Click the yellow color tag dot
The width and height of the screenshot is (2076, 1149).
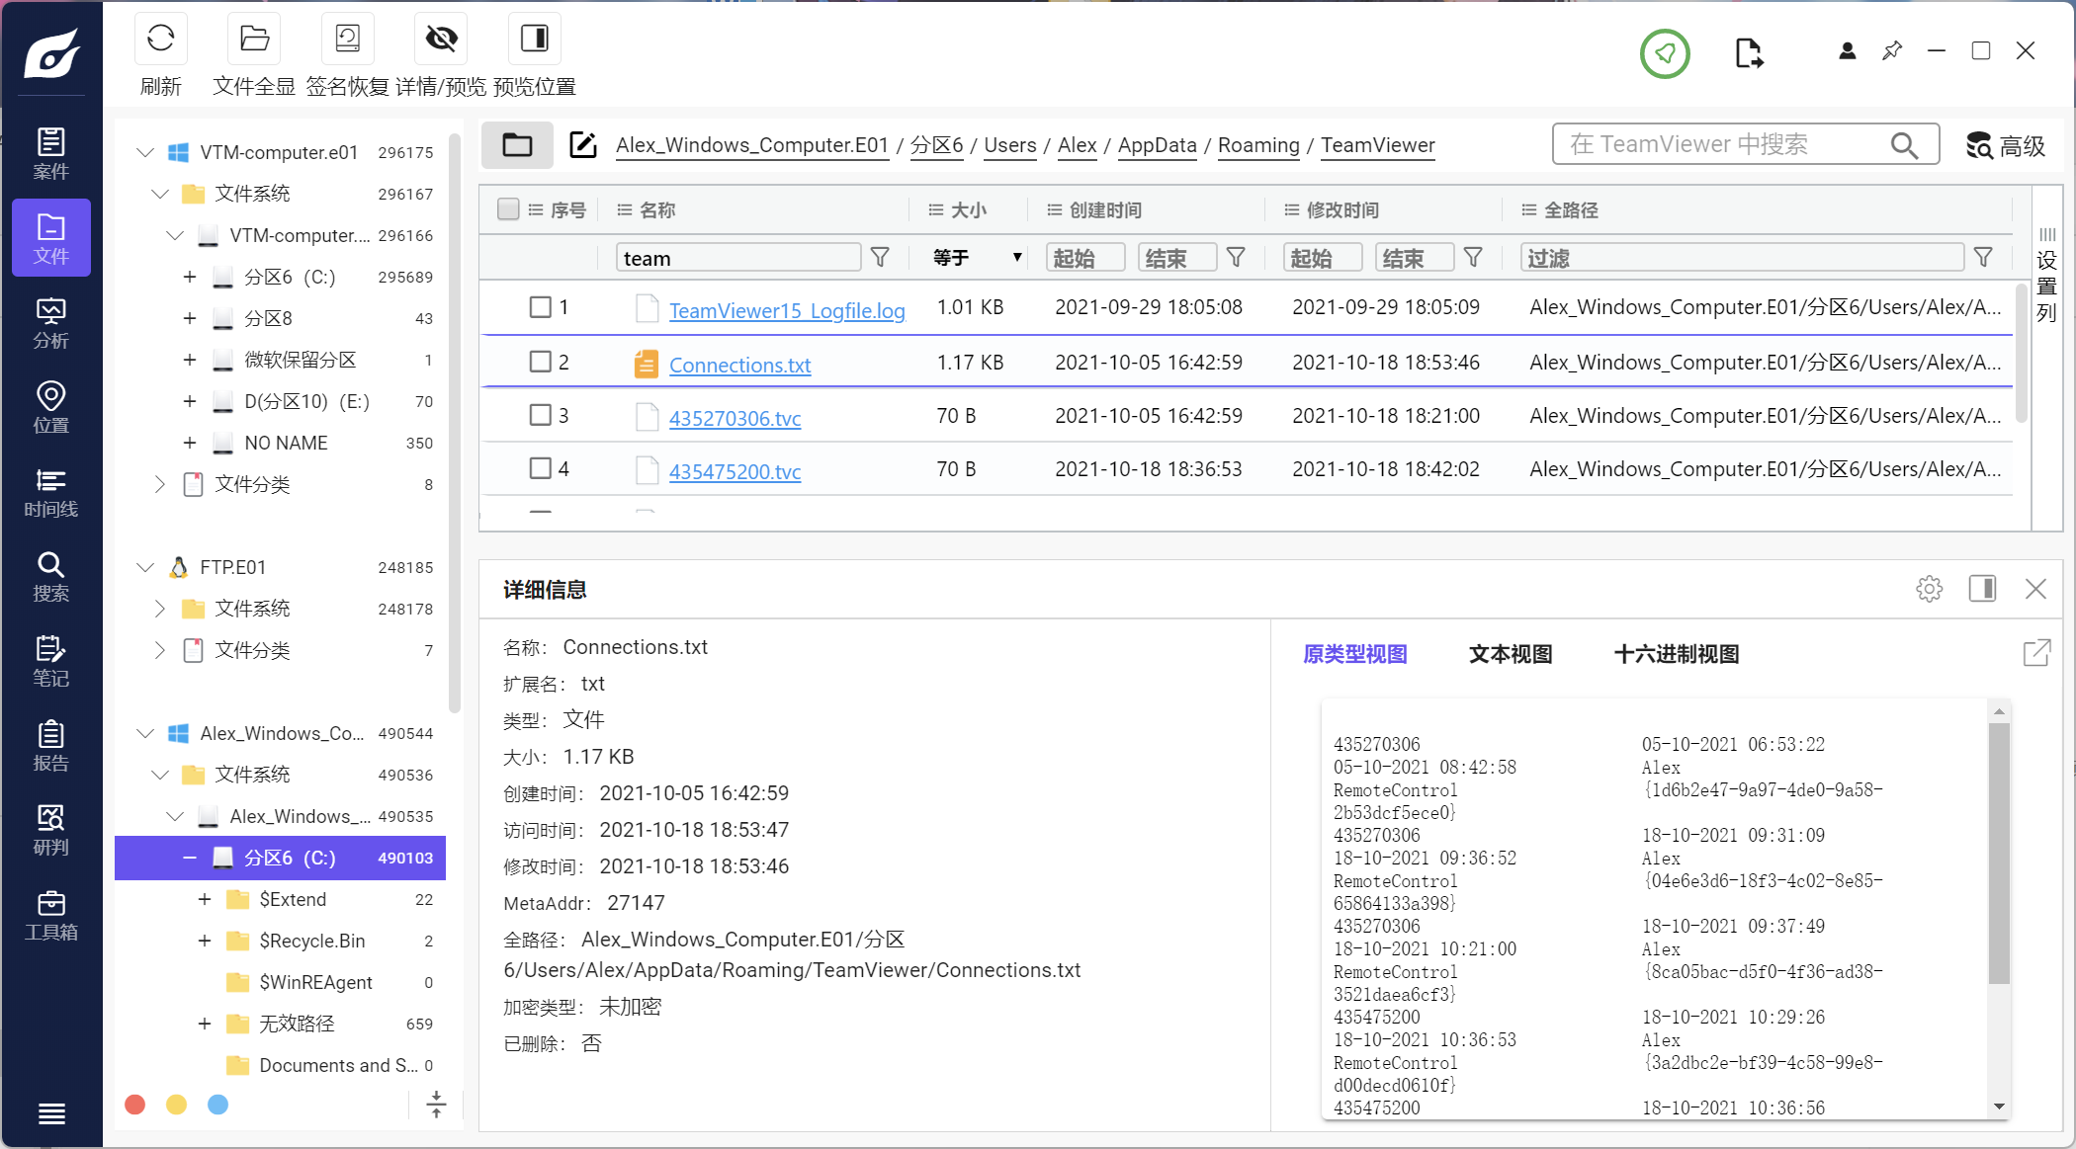177,1105
